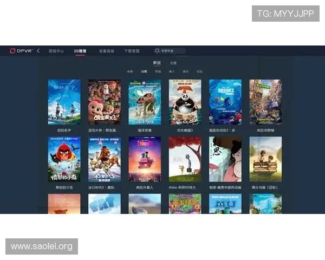The width and height of the screenshot is (325, 260).
Task: Open the 疯狂外星人 Home poster
Action: [145, 159]
